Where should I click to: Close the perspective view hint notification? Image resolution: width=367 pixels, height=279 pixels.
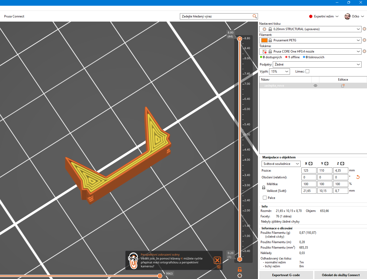point(217,260)
